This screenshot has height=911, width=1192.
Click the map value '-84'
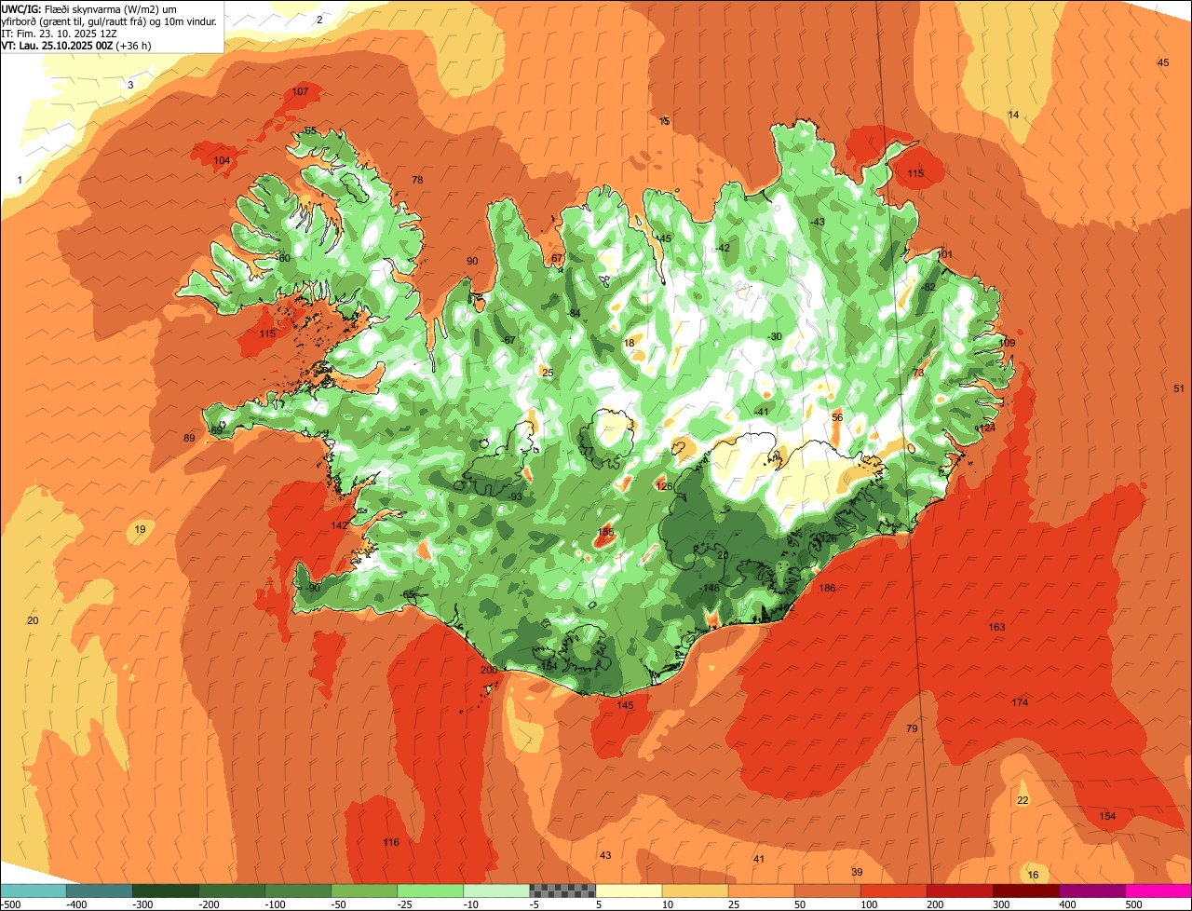point(574,313)
